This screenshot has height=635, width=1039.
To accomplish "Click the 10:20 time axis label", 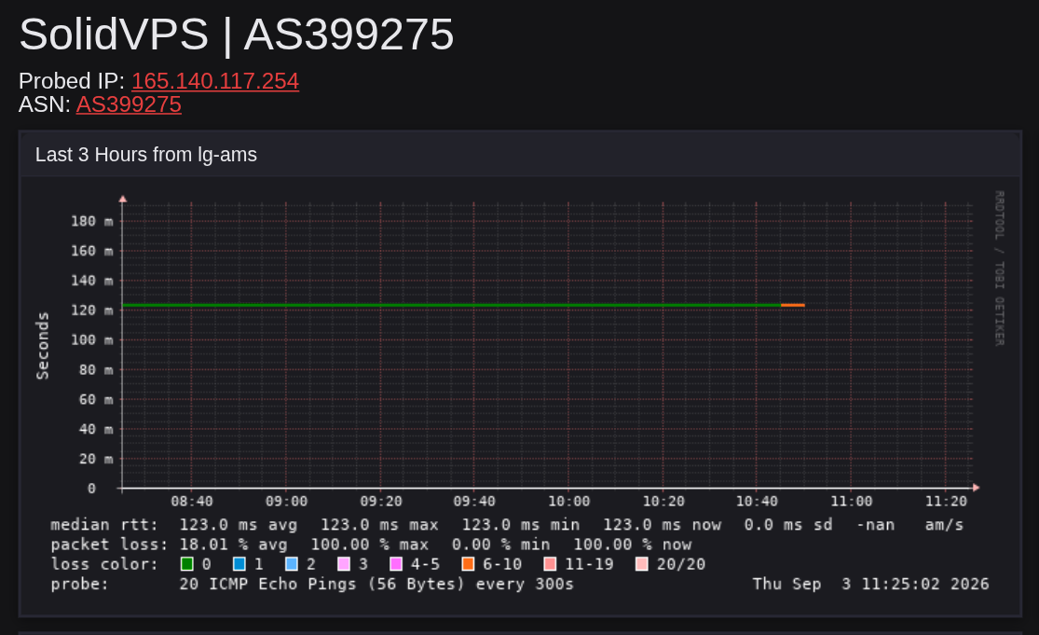I will pyautogui.click(x=663, y=502).
